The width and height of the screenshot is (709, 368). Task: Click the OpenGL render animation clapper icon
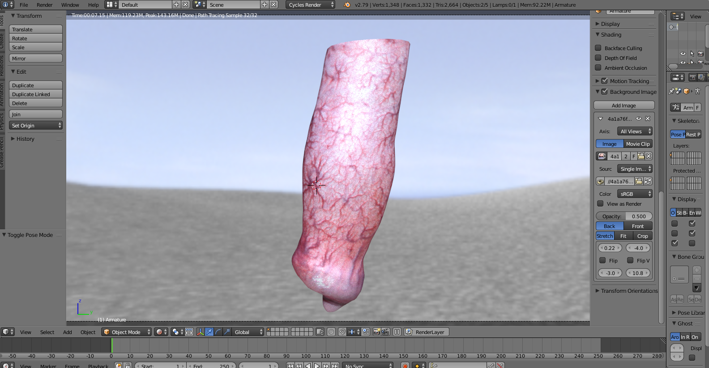385,332
